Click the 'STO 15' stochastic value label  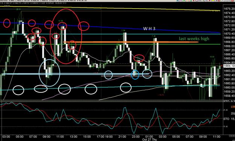click(229, 119)
